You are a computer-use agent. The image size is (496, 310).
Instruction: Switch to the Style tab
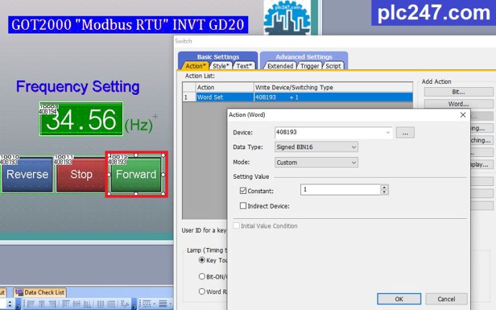pyautogui.click(x=221, y=66)
